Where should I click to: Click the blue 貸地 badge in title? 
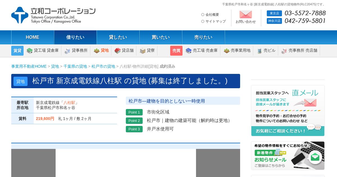point(21,81)
